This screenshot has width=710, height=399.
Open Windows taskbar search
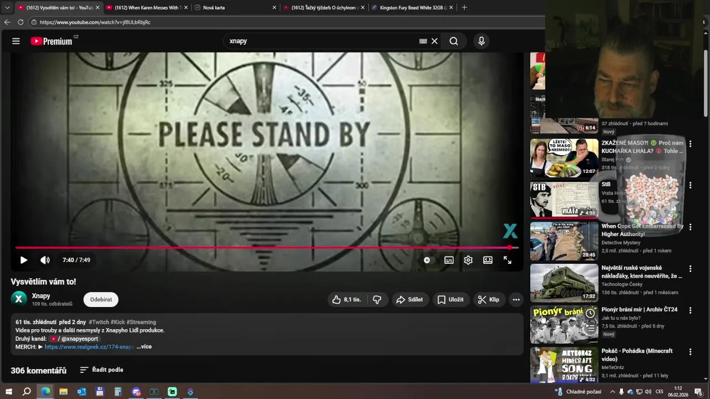[x=27, y=392]
